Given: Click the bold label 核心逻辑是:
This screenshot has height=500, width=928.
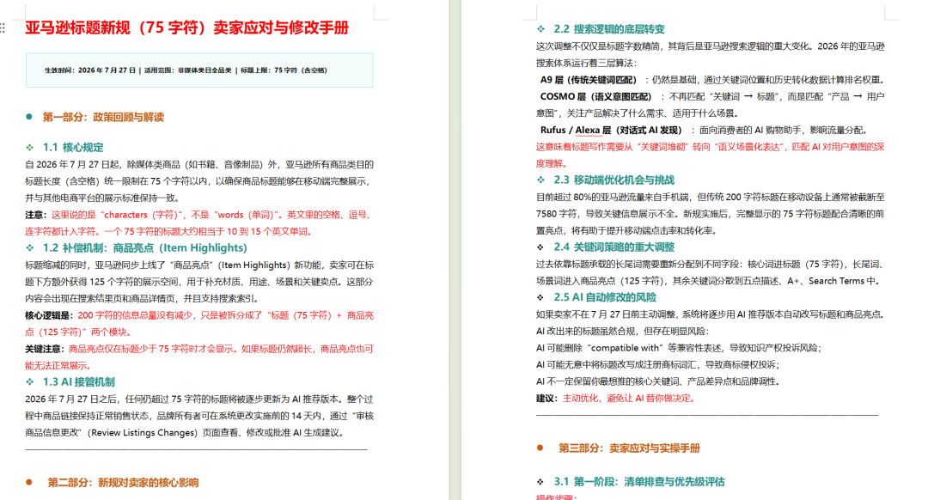Looking at the screenshot, I should (50, 315).
